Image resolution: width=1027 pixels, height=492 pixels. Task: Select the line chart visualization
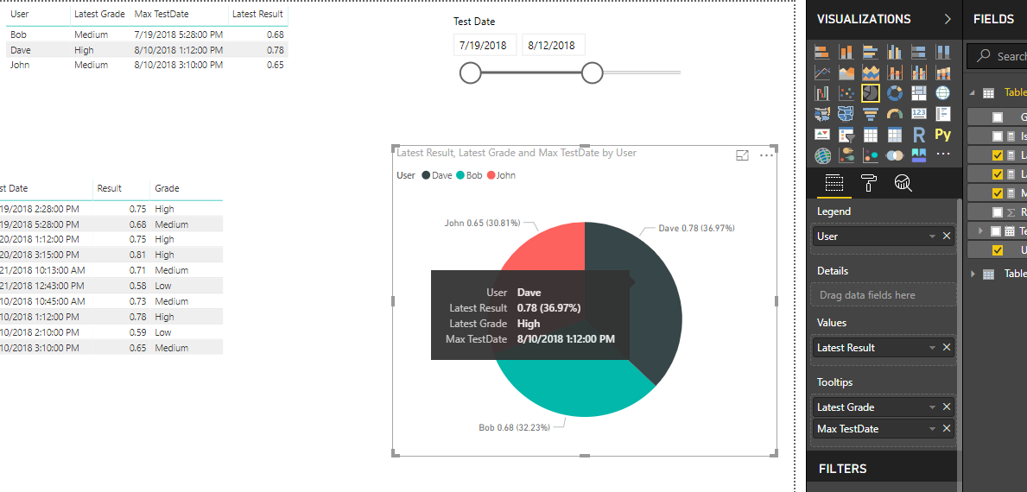coord(822,73)
